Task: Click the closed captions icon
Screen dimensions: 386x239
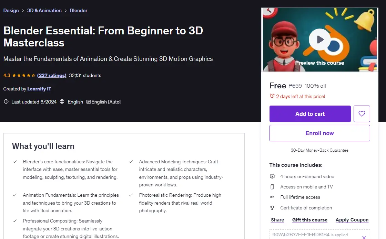Action: pos(88,102)
